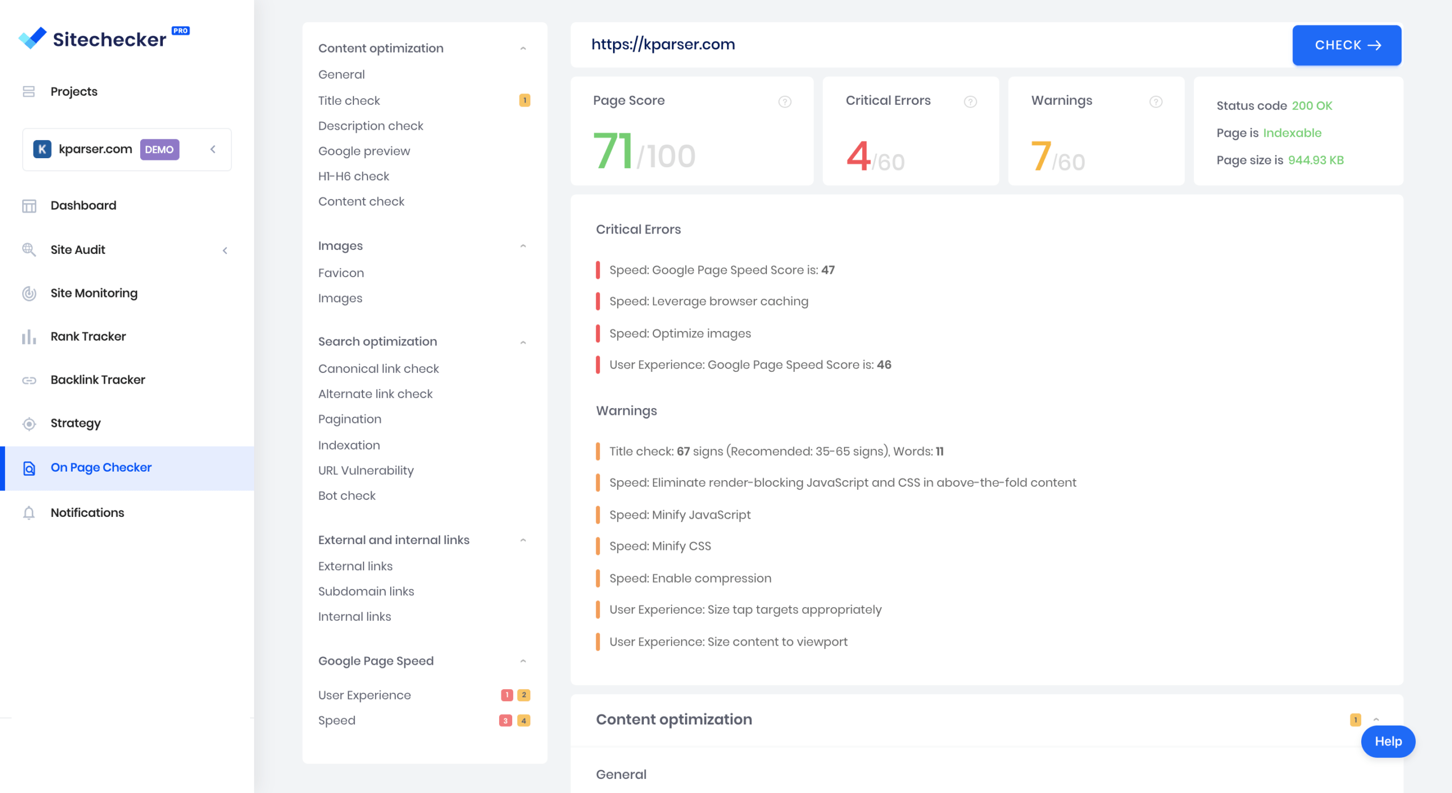Click the Rank Tracker bar-chart icon
Screen dimensions: 1452x793
(29, 337)
